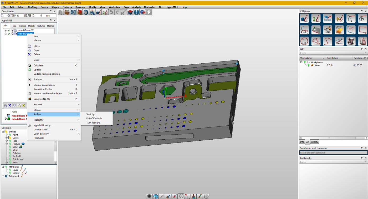Click the Redo icon in the main toolbar
Screen dimensions: 368x199
point(118,12)
